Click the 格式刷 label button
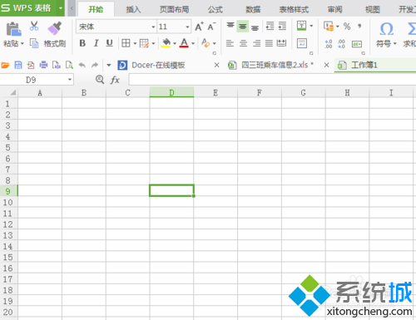The width and height of the screenshot is (416, 320). [x=55, y=43]
